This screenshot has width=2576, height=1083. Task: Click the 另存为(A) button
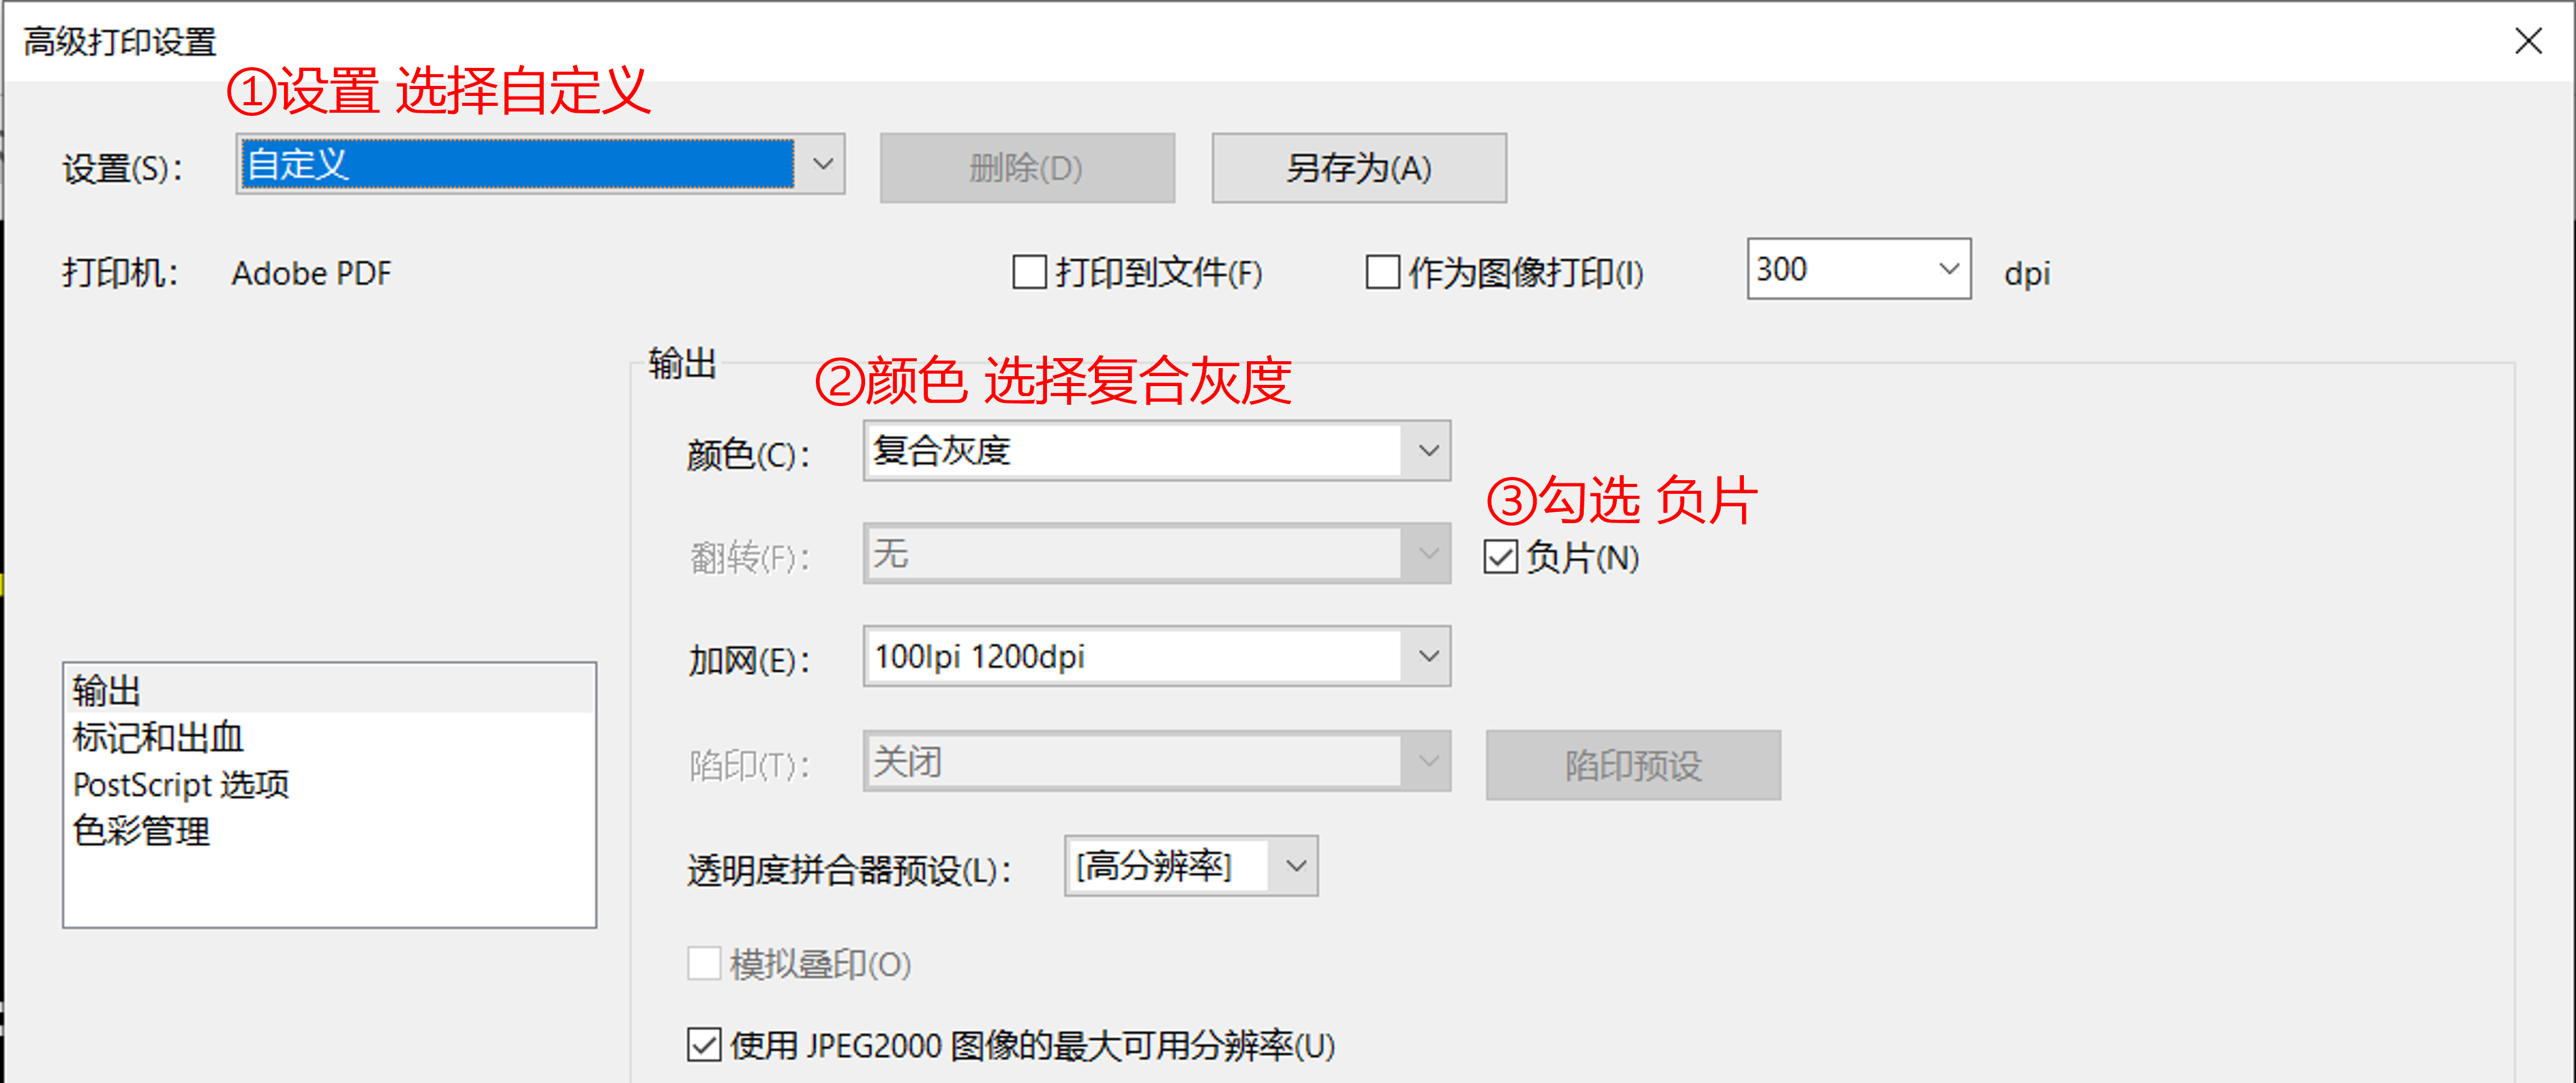tap(1359, 168)
